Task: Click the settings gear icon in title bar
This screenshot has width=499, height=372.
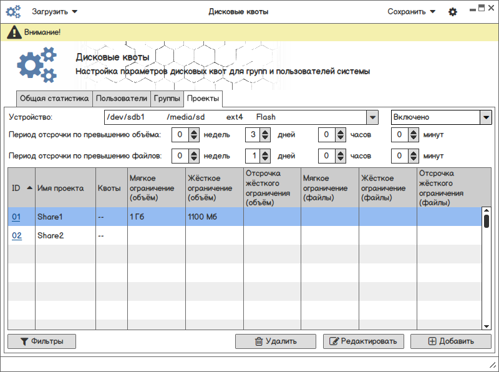Action: 453,12
